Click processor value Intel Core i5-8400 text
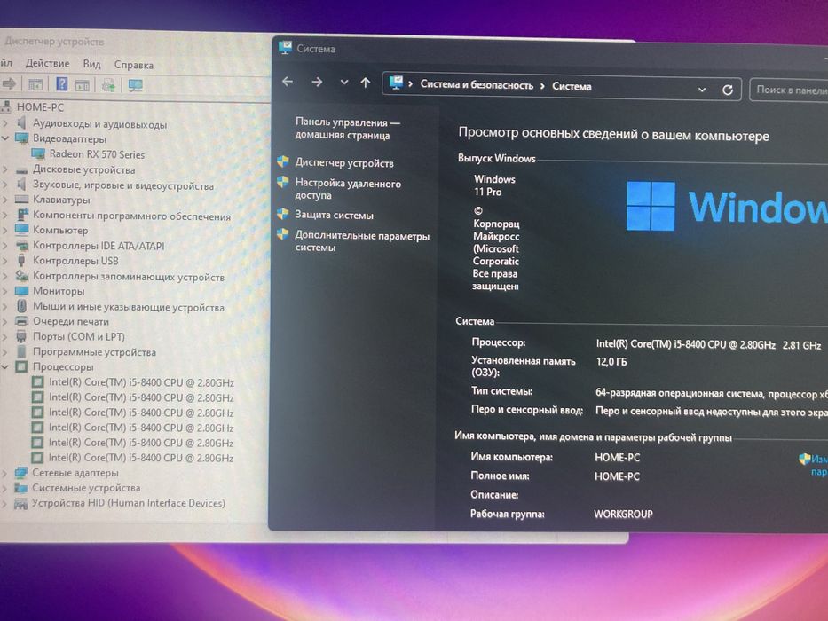Viewport: 828px width, 621px height. coord(708,344)
